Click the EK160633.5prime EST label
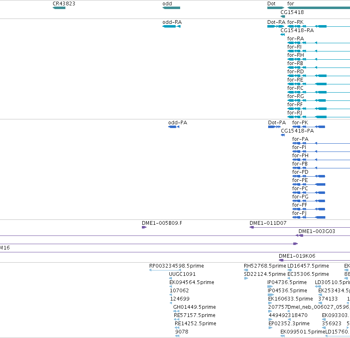This screenshot has width=350, height=338. (290, 299)
